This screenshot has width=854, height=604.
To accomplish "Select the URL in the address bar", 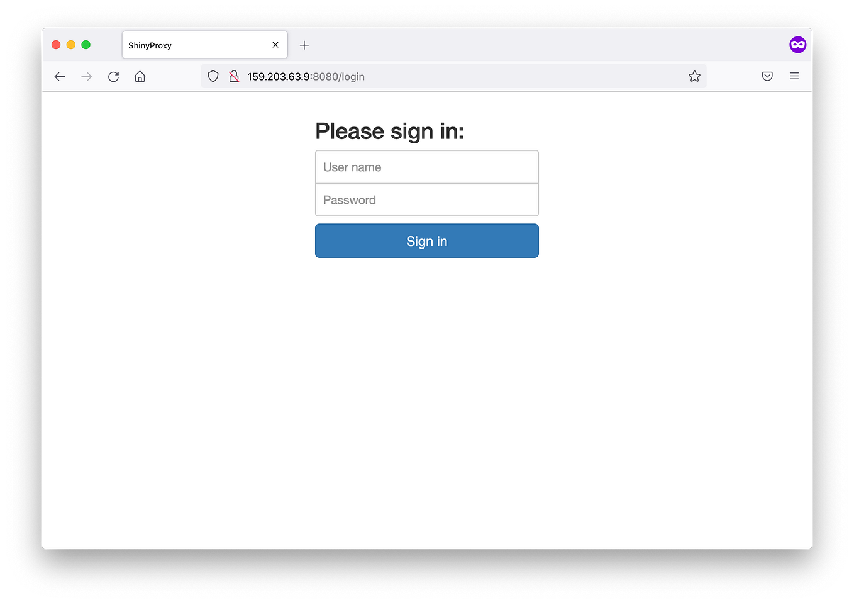I will 306,77.
